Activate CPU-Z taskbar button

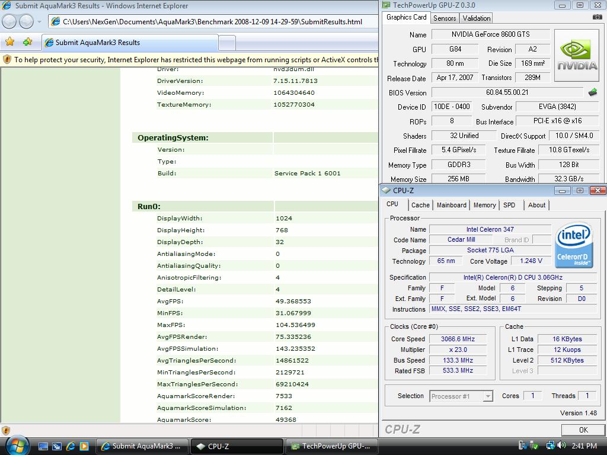point(237,446)
